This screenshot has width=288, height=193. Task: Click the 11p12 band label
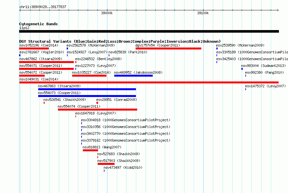[24, 28]
